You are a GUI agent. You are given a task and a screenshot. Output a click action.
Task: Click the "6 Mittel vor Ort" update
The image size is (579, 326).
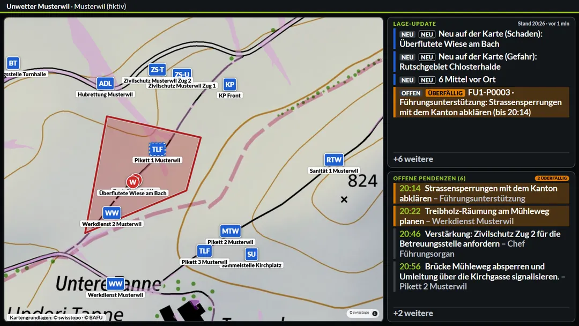click(x=481, y=79)
